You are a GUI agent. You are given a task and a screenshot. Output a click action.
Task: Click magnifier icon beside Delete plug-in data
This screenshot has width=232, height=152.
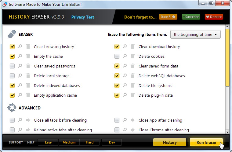(x=125, y=95)
